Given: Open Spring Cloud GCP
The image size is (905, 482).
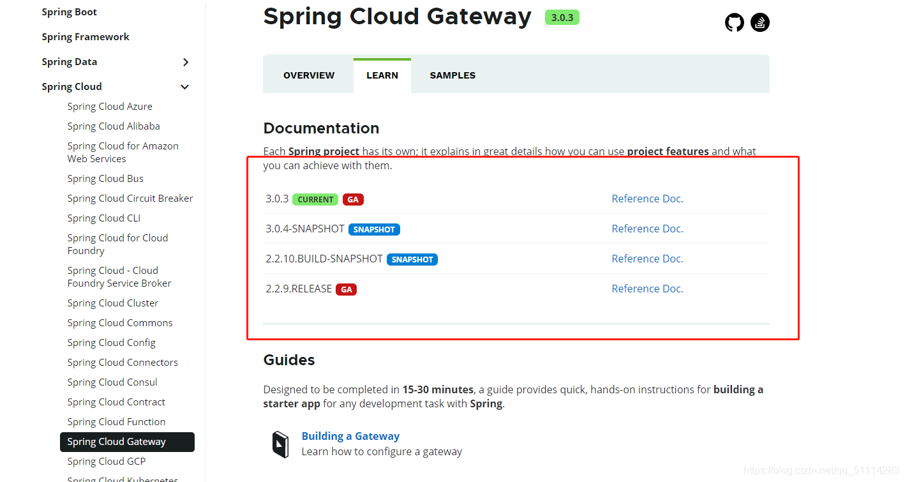Looking at the screenshot, I should (x=107, y=462).
